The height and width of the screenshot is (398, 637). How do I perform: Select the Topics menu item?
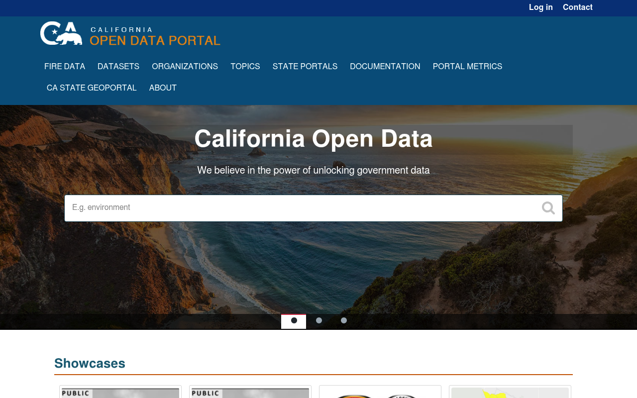(245, 67)
